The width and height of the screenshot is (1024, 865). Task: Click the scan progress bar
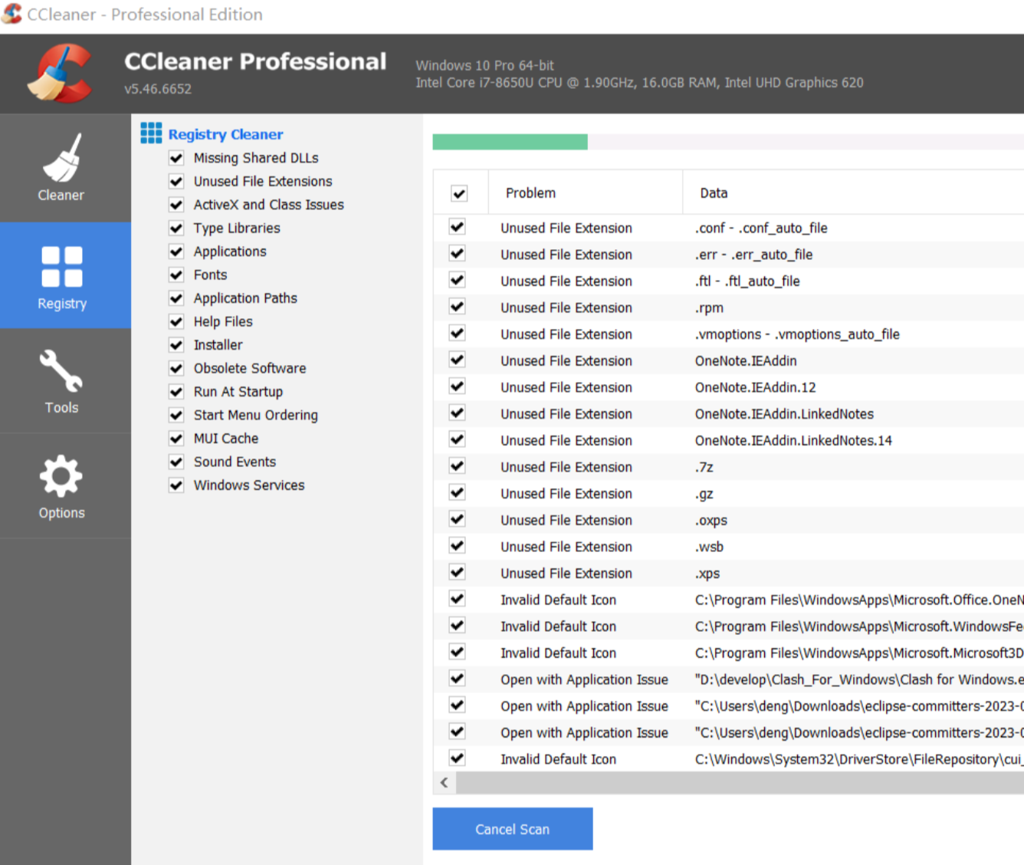click(728, 142)
